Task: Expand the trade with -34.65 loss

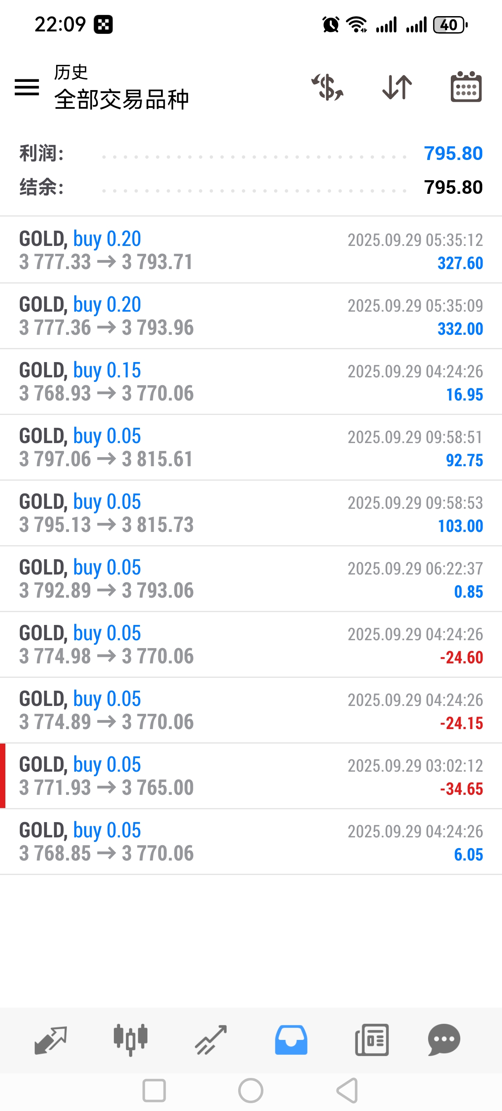Action: [x=251, y=776]
